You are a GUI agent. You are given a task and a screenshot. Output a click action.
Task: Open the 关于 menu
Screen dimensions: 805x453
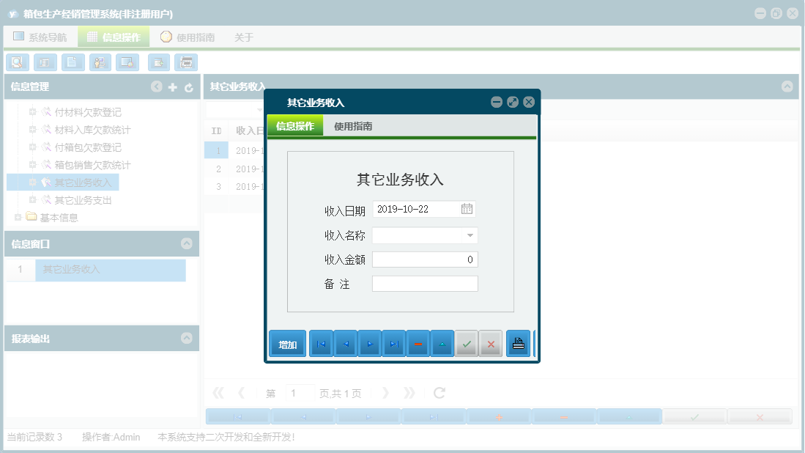[242, 37]
